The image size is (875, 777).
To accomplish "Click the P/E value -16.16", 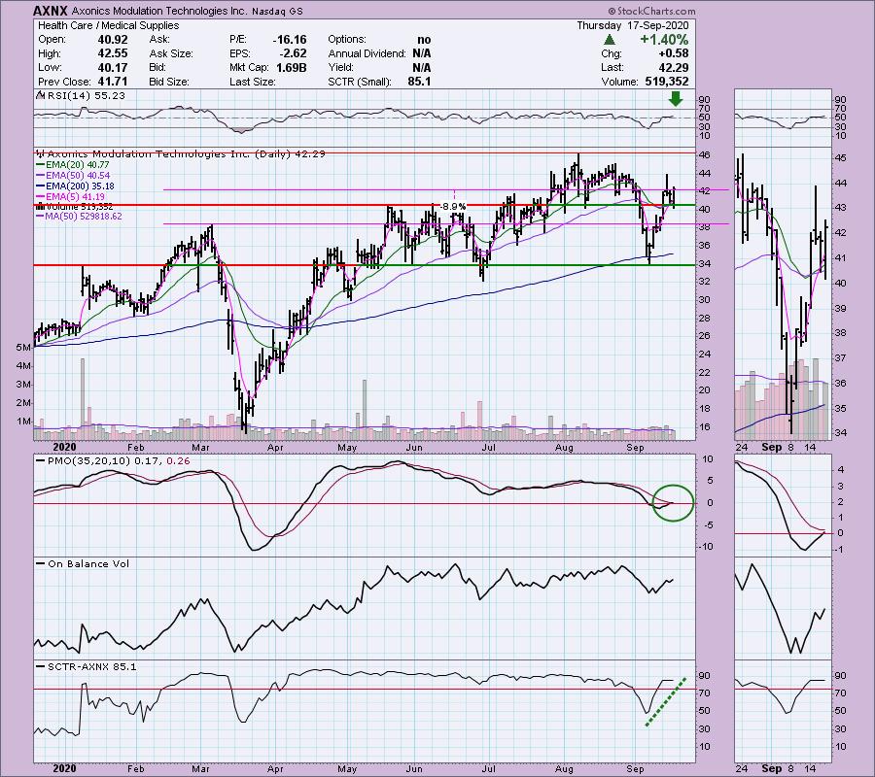I will pyautogui.click(x=290, y=40).
